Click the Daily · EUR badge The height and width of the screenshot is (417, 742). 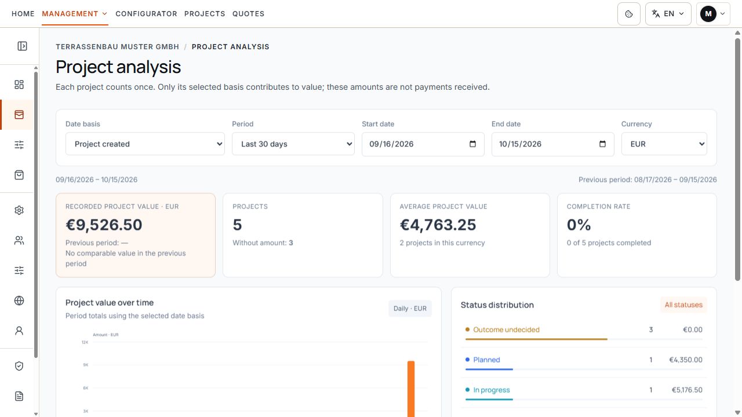410,309
